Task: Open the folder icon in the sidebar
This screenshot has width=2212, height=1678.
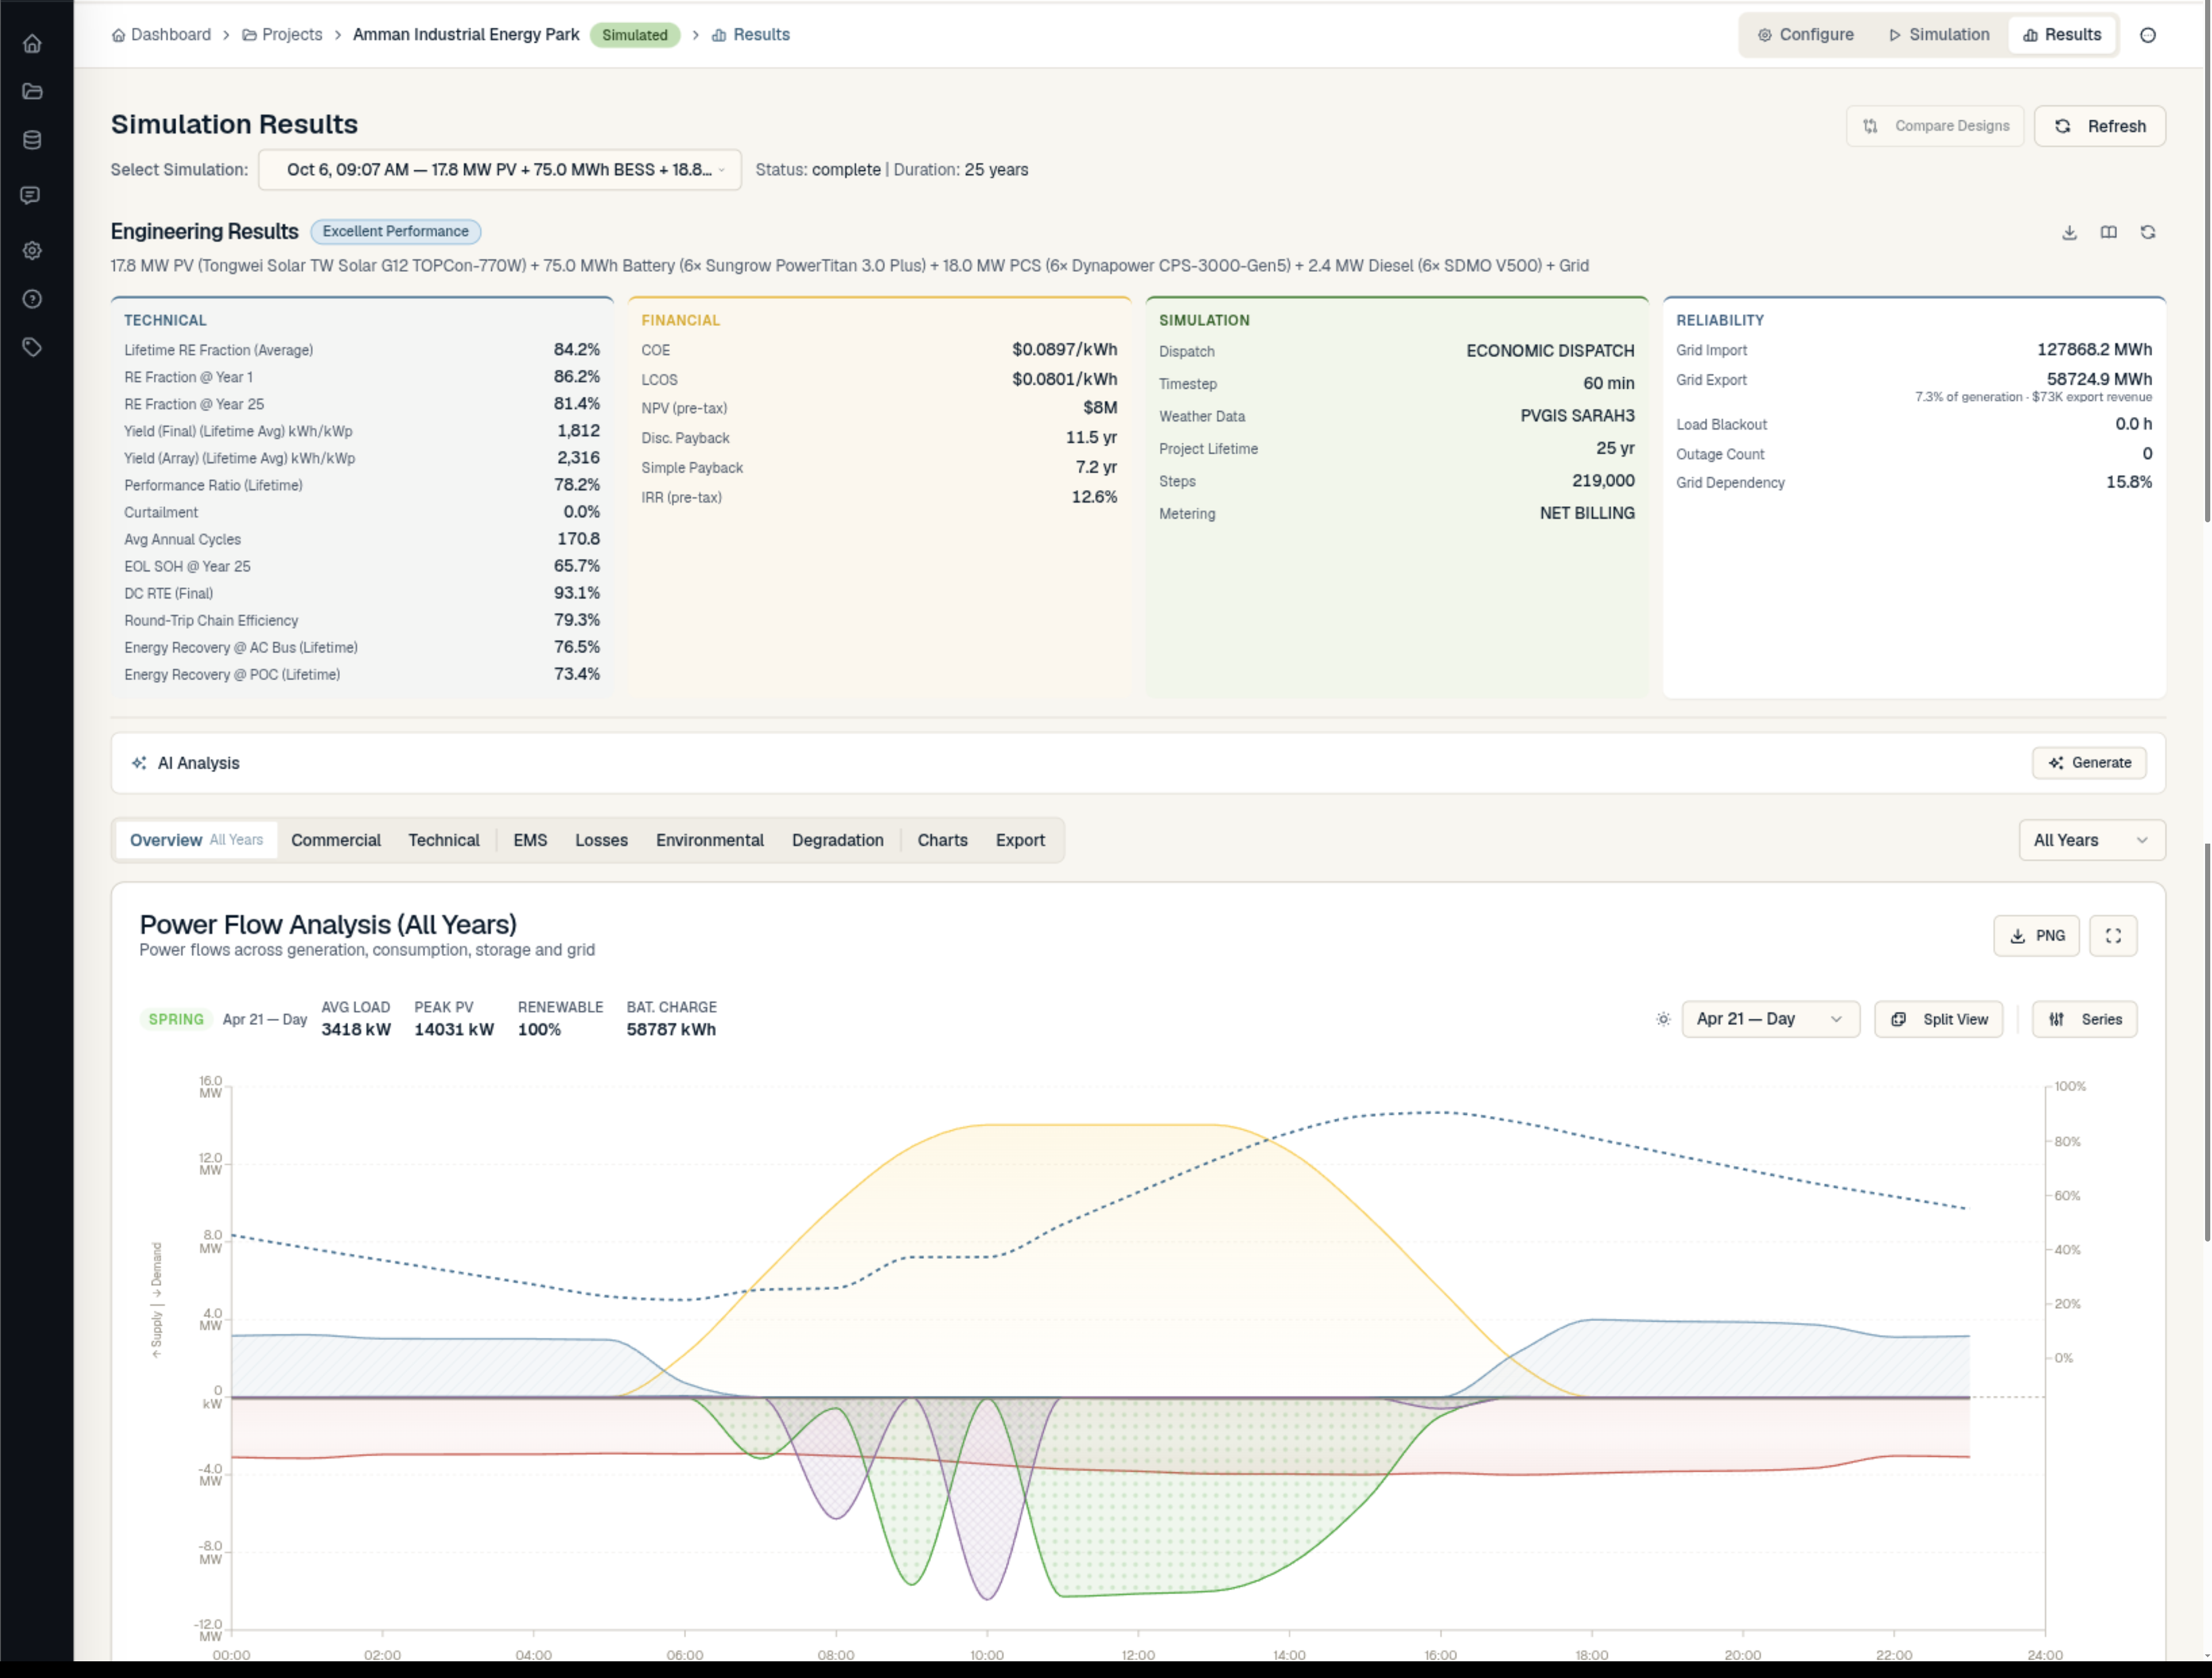Action: [32, 91]
